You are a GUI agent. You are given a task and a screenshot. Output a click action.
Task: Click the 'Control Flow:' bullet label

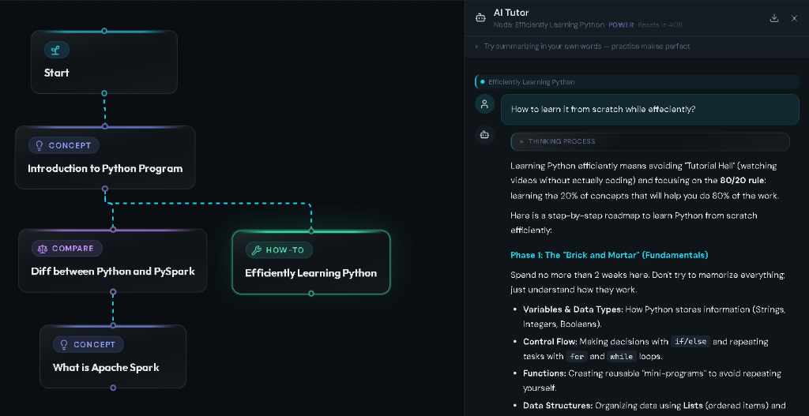[x=550, y=342]
